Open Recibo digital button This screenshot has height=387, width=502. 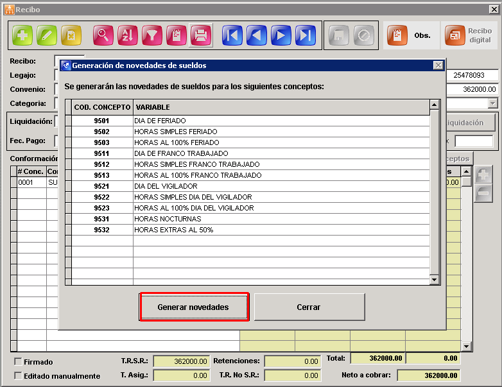pos(469,35)
